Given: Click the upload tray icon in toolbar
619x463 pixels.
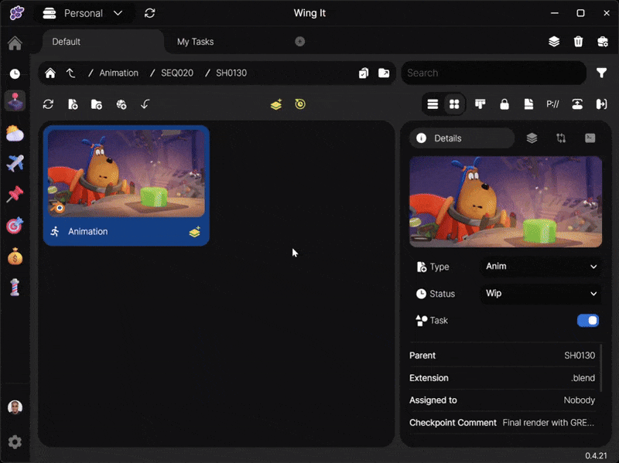Looking at the screenshot, I should click(x=577, y=104).
